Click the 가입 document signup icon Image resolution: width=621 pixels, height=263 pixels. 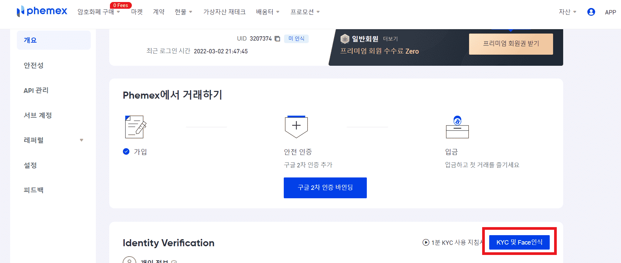coord(135,127)
